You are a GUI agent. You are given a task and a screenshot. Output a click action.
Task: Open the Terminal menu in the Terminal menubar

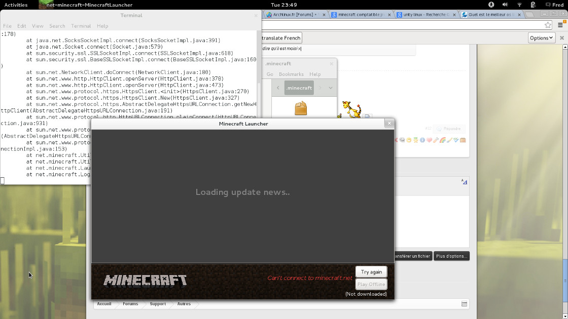(81, 26)
